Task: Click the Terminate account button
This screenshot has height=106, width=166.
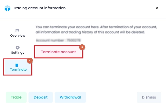Action: point(59,52)
